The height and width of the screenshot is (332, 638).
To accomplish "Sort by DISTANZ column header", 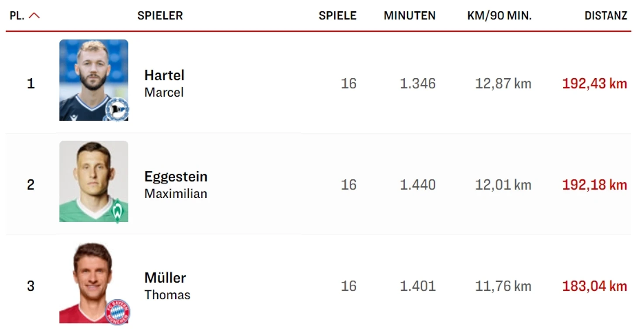I will [x=606, y=16].
